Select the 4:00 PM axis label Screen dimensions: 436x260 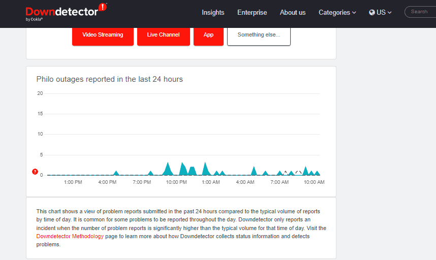pos(107,182)
